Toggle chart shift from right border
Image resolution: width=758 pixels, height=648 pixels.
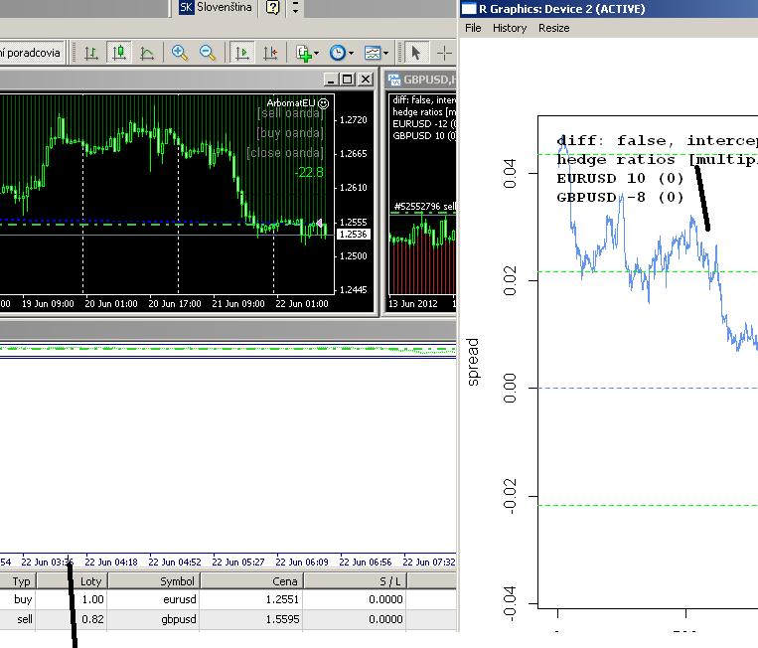tap(270, 53)
